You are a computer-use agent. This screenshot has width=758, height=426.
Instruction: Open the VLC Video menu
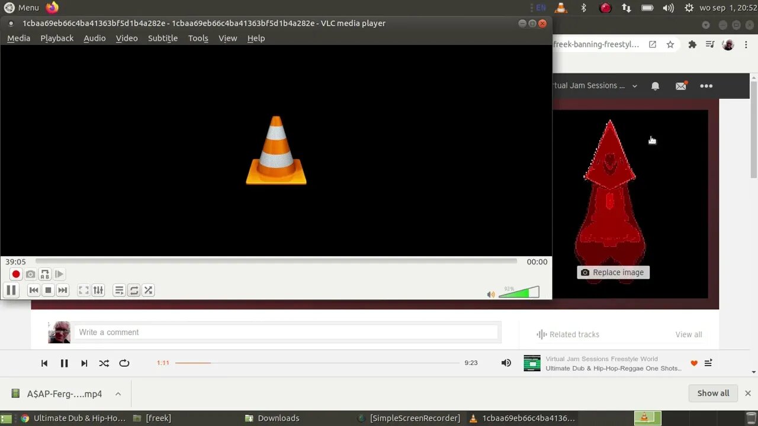(127, 38)
